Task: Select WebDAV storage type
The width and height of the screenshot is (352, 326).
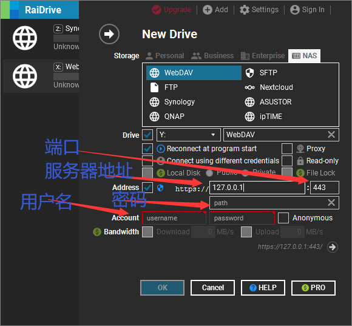Action: coord(194,73)
